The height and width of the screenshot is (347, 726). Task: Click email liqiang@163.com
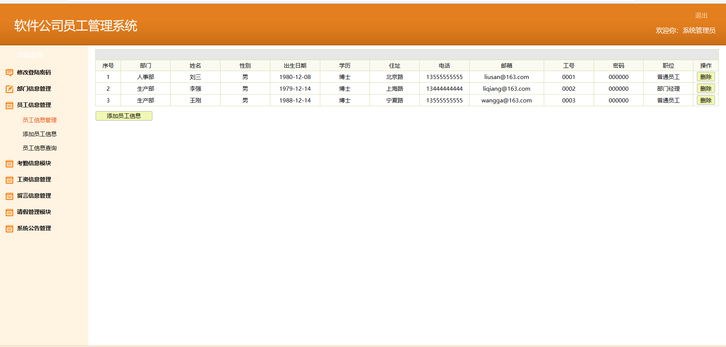coord(507,88)
